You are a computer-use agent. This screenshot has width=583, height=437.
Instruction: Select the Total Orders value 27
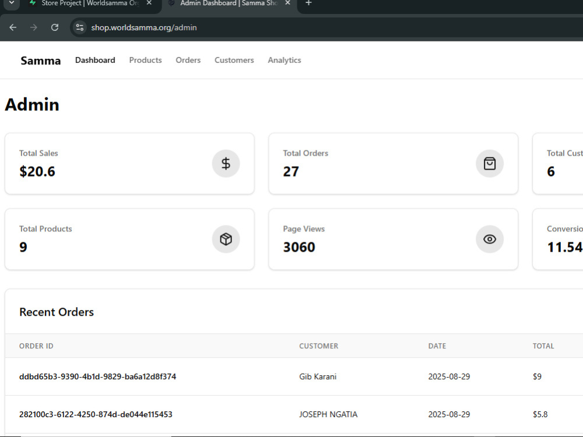tap(291, 171)
